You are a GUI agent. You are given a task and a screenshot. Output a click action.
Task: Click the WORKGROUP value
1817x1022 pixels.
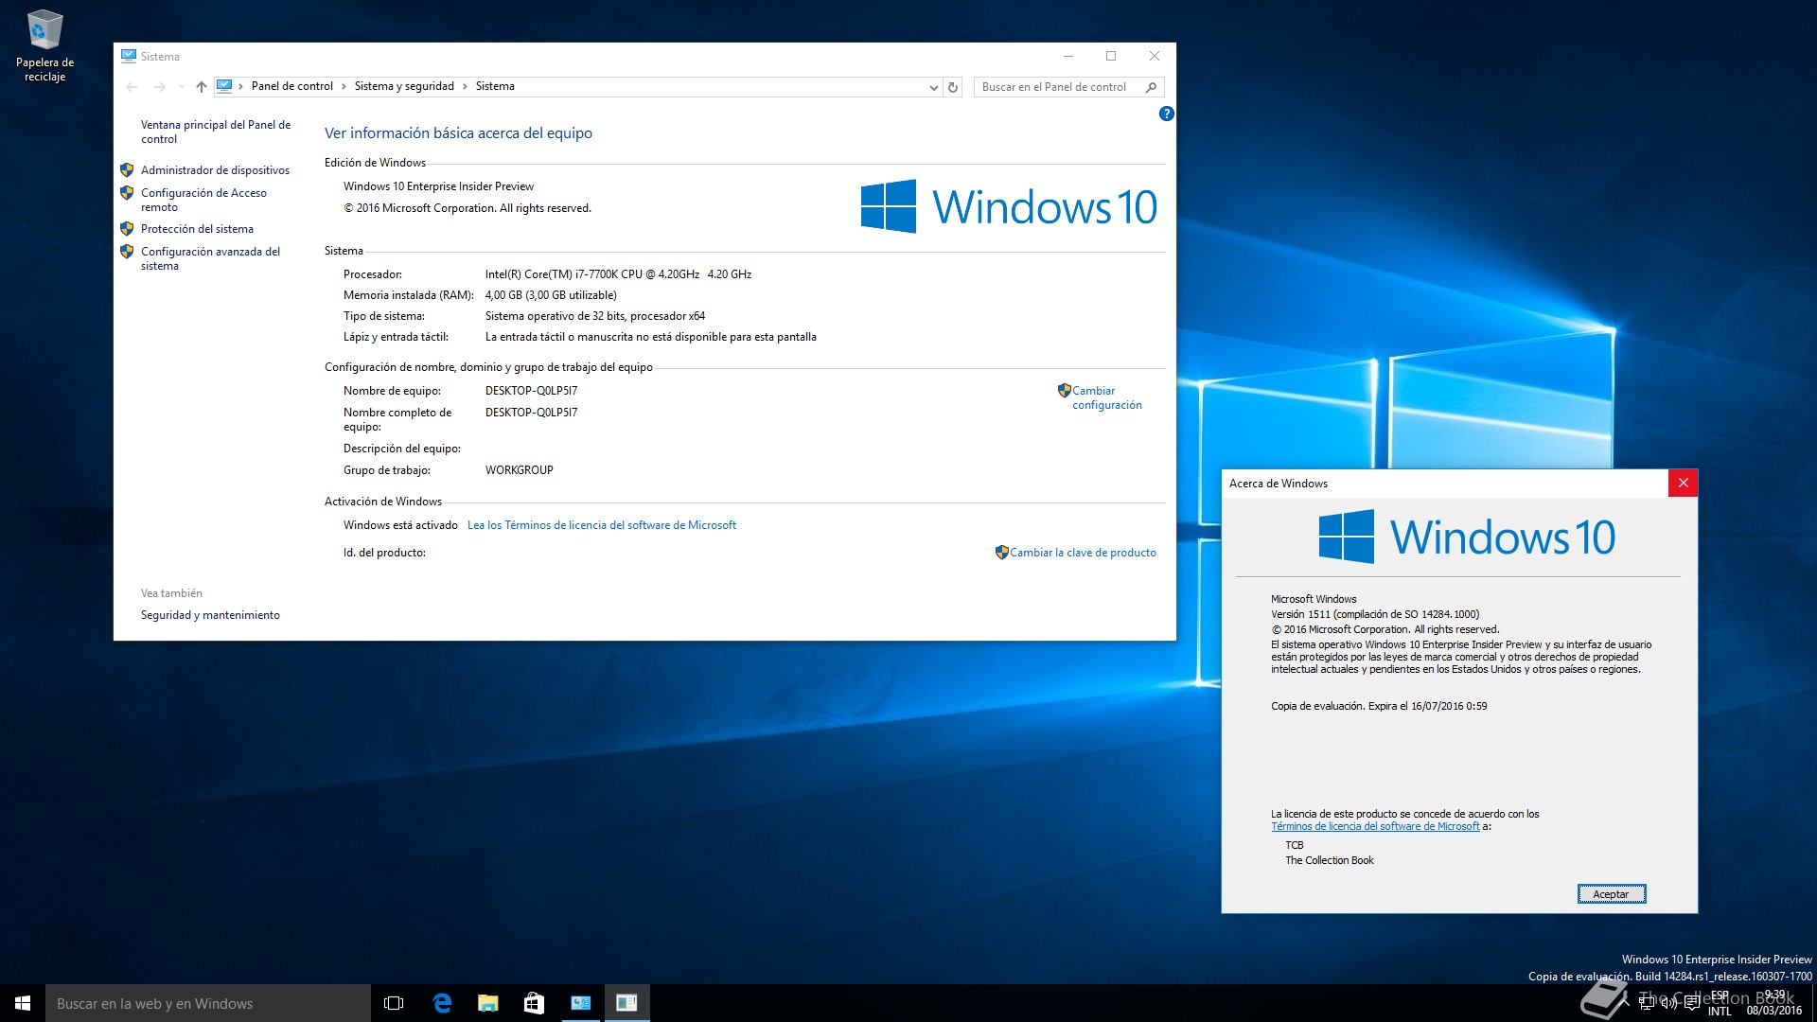click(519, 470)
